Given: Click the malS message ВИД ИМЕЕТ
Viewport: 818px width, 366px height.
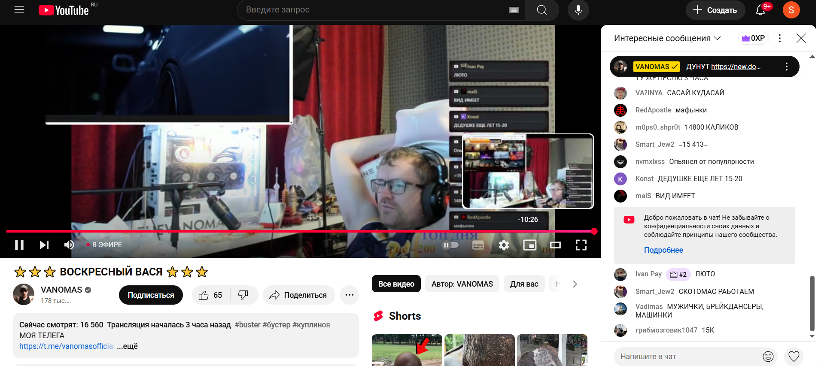Looking at the screenshot, I should point(675,196).
